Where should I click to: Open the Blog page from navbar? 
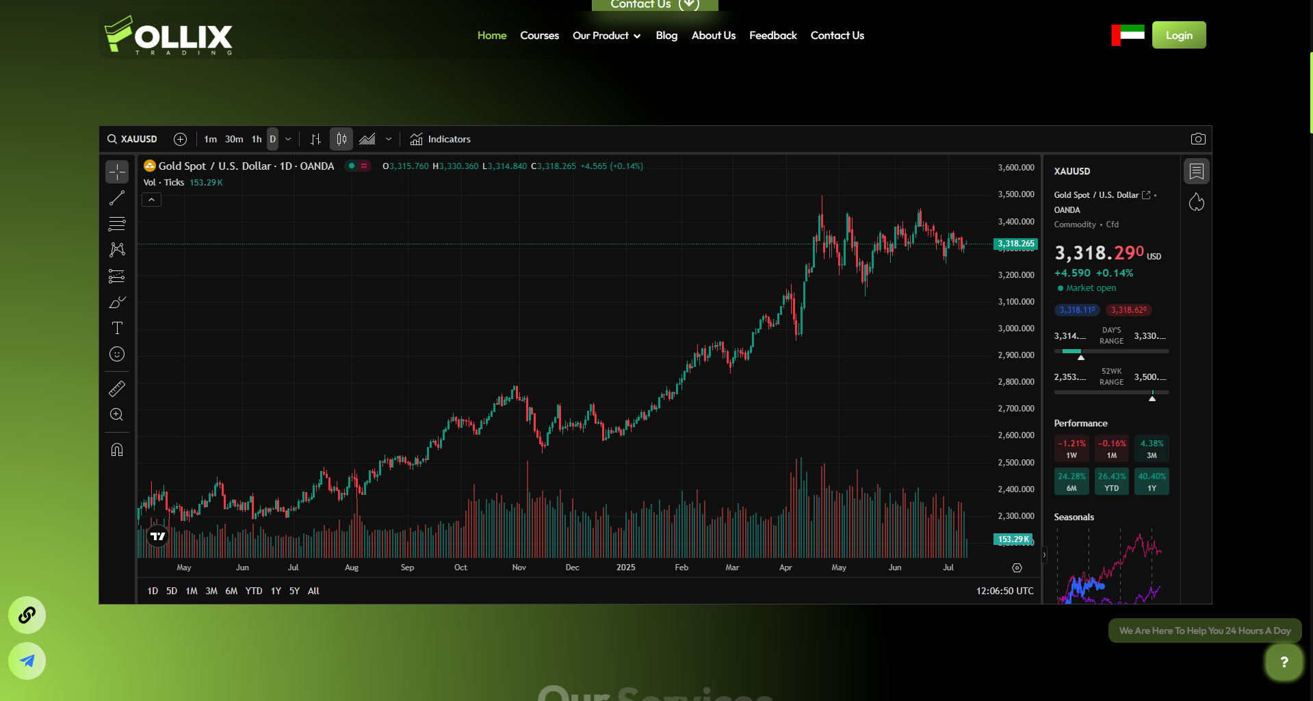click(x=666, y=36)
